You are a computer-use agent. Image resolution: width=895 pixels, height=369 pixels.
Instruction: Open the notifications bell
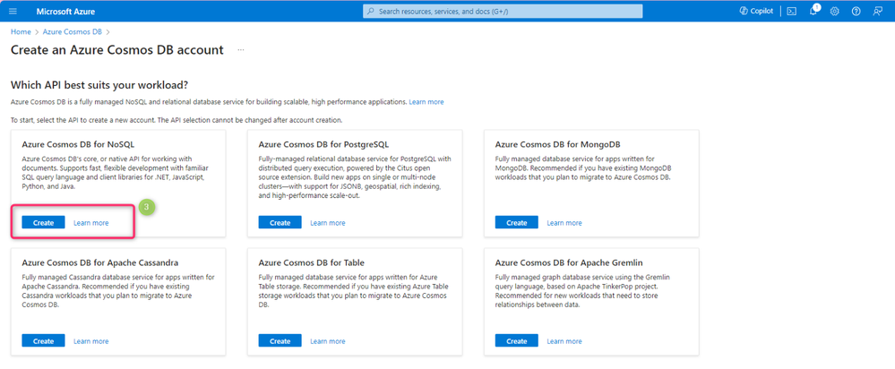coord(813,12)
